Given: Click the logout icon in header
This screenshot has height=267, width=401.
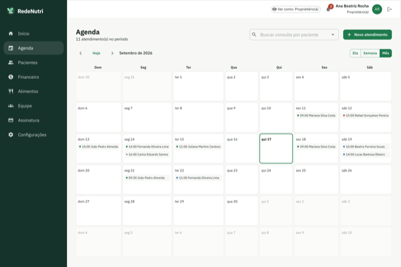Looking at the screenshot, I should tap(390, 9).
